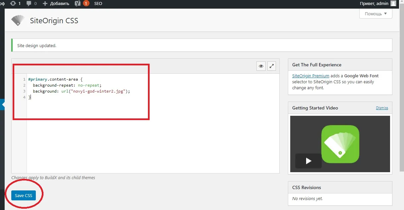
Task: Click the No revisions yet text
Action: [x=307, y=199]
